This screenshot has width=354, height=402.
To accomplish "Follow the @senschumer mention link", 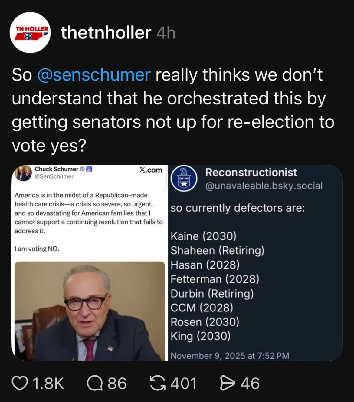I will [x=94, y=75].
